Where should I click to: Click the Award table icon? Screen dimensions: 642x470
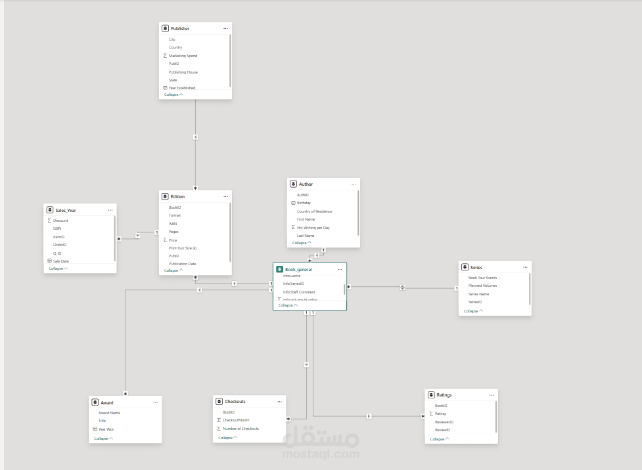(95, 402)
